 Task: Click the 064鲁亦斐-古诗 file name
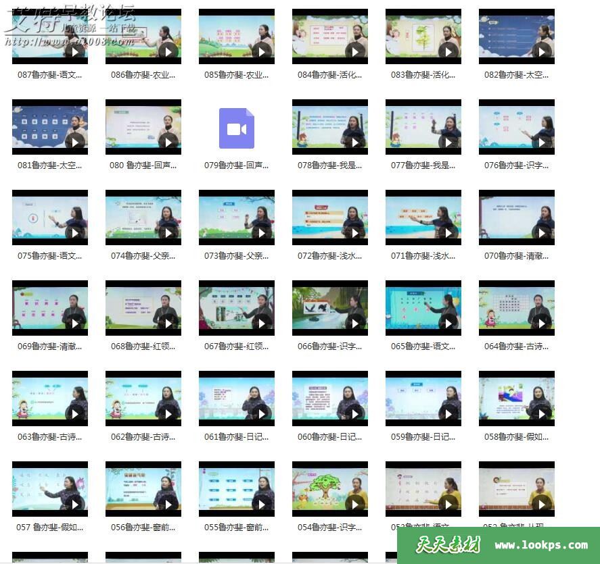[516, 347]
